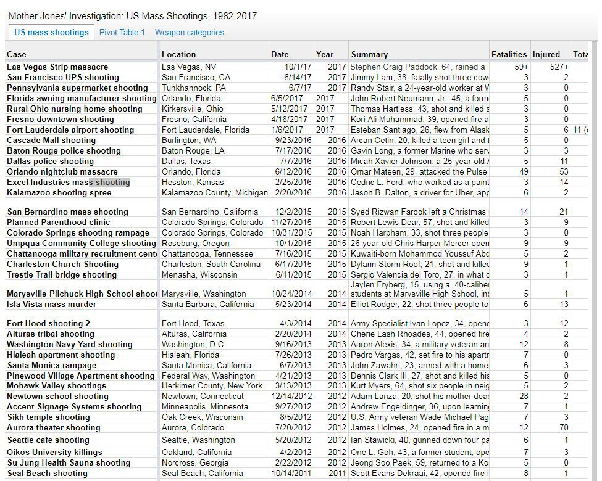This screenshot has width=602, height=481.
Task: Click Orlando nightclub massacre case cell
Action: pos(82,171)
